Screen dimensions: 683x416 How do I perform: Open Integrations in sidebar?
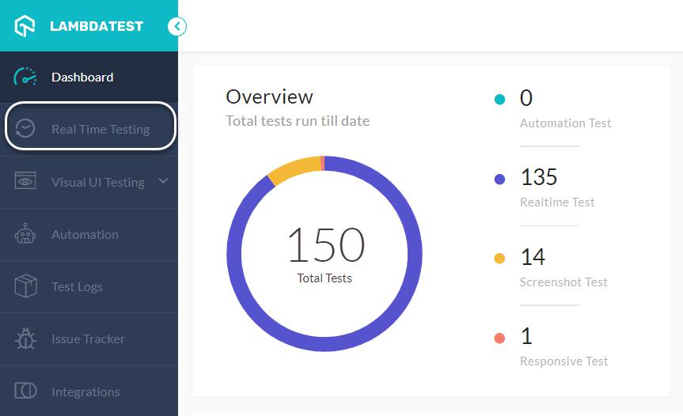(x=89, y=391)
